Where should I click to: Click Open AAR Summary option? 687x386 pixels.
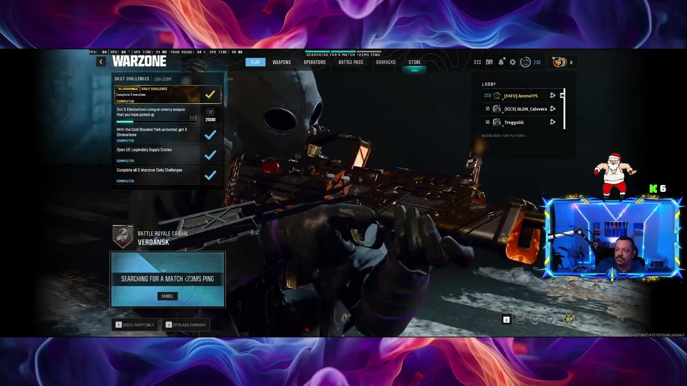tap(186, 325)
